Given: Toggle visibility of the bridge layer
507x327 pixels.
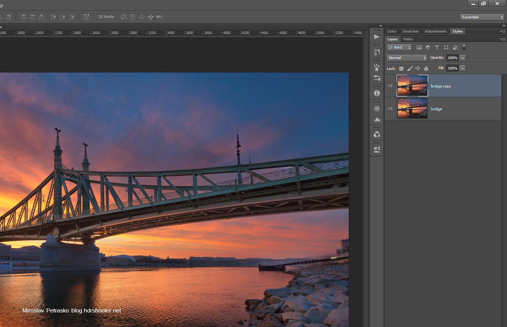Looking at the screenshot, I should coord(390,108).
